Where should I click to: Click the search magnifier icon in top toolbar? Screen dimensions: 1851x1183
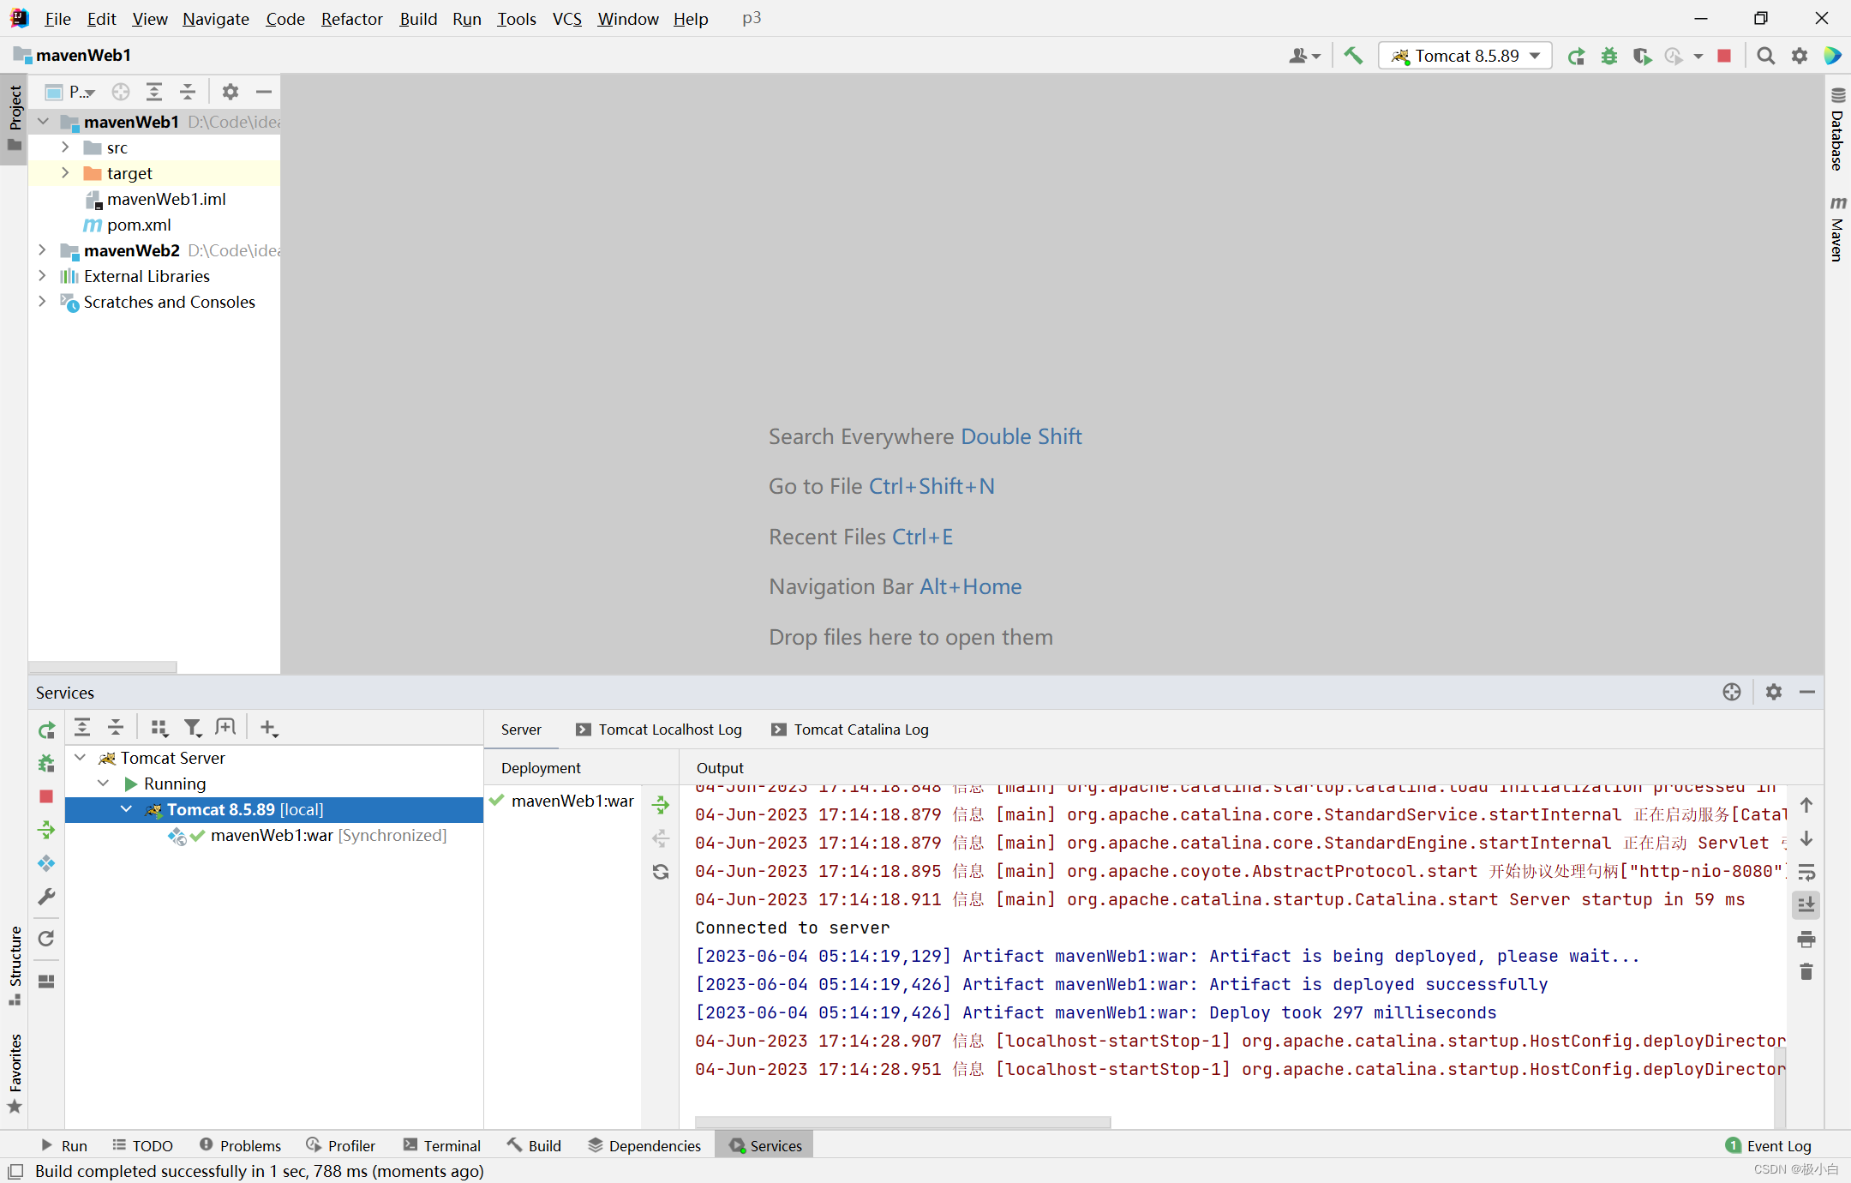tap(1764, 56)
